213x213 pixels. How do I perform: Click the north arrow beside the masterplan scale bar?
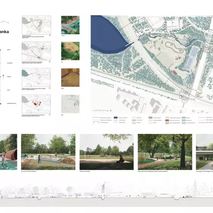pos(111,111)
